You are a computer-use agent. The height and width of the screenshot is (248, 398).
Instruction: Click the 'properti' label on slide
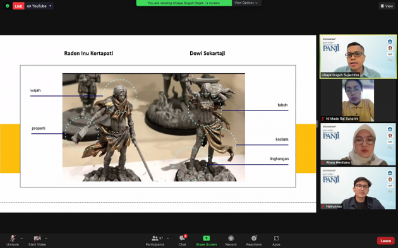coord(39,128)
